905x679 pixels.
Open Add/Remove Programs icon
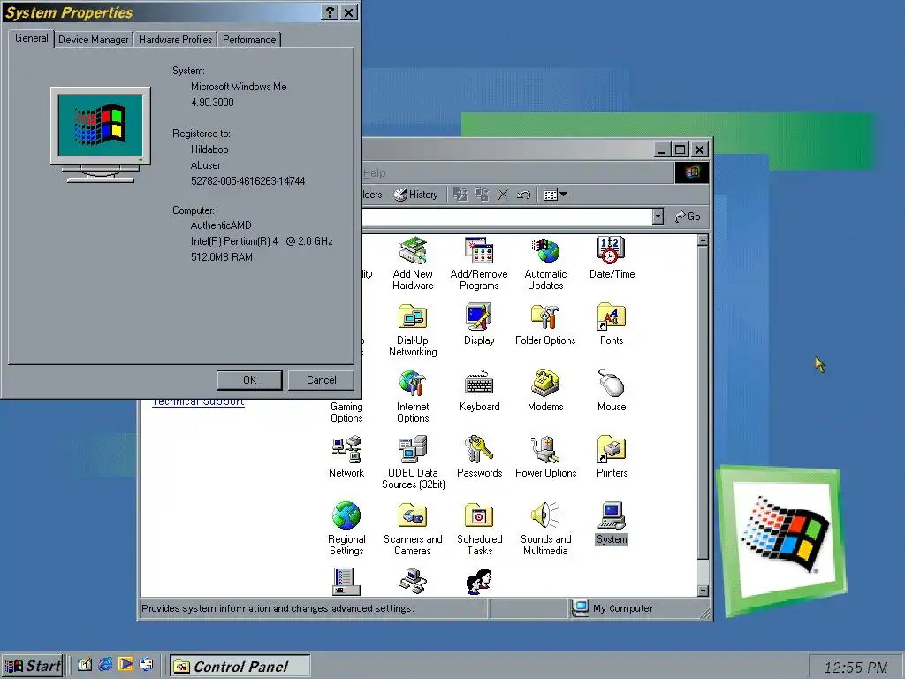point(479,263)
